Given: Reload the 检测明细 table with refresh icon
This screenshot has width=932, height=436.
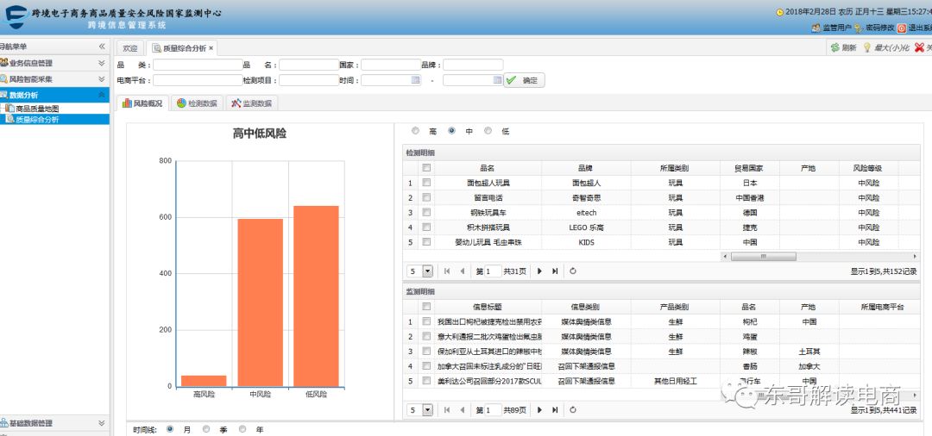Looking at the screenshot, I should pyautogui.click(x=573, y=271).
